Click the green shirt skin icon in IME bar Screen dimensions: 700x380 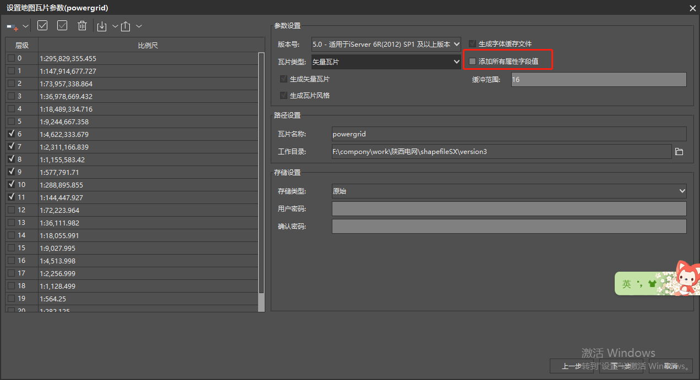pos(652,284)
